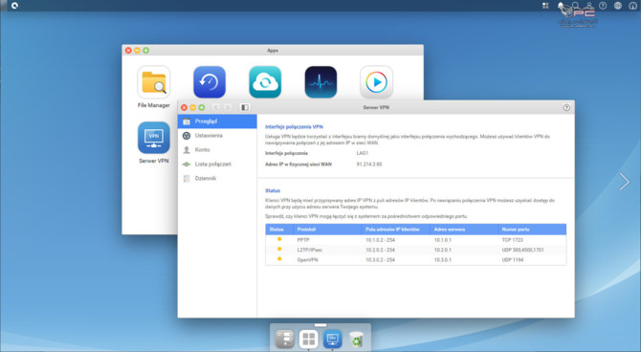641x352 pixels.
Task: Click the blue Status section heading
Action: 273,191
